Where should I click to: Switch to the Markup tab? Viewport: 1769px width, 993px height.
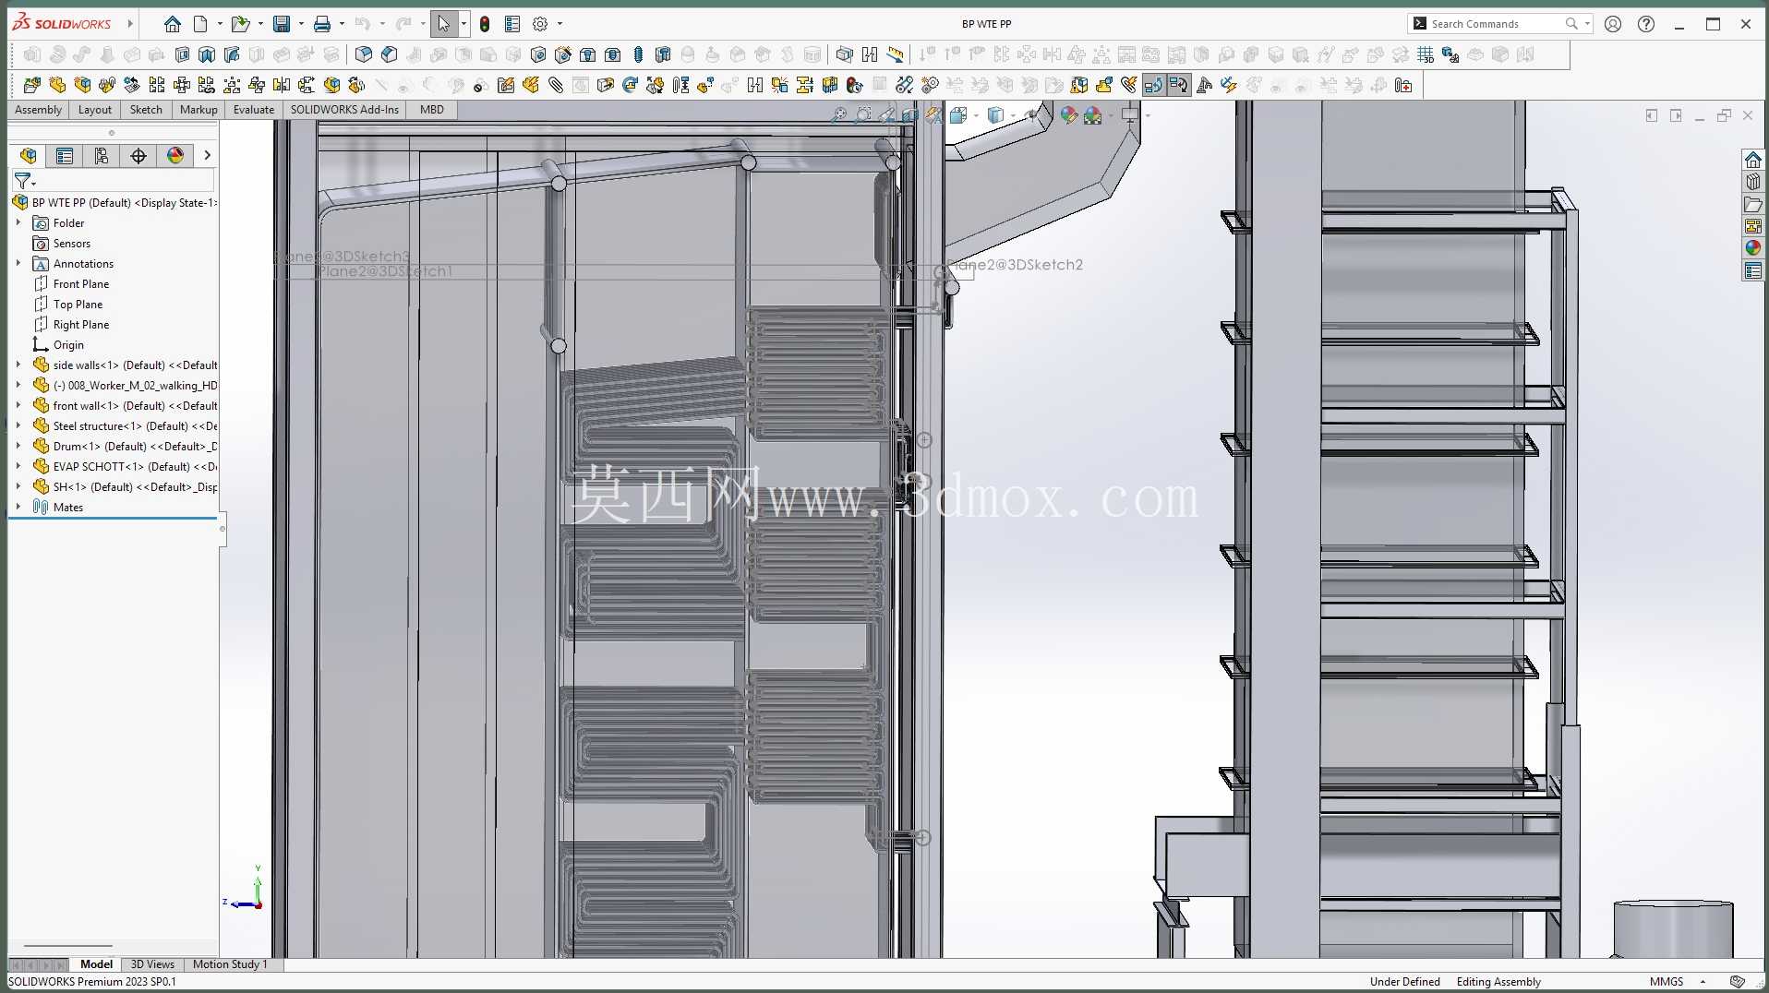coord(199,109)
